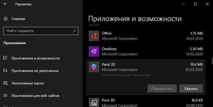Screen dimensions: 213x107
Task: Click the Автономные карты map icon
Action: (5, 83)
